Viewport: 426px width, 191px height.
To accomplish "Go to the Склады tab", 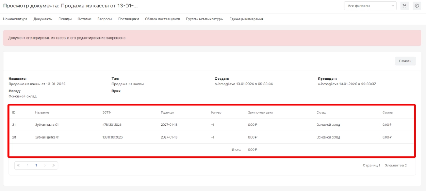I will click(65, 19).
